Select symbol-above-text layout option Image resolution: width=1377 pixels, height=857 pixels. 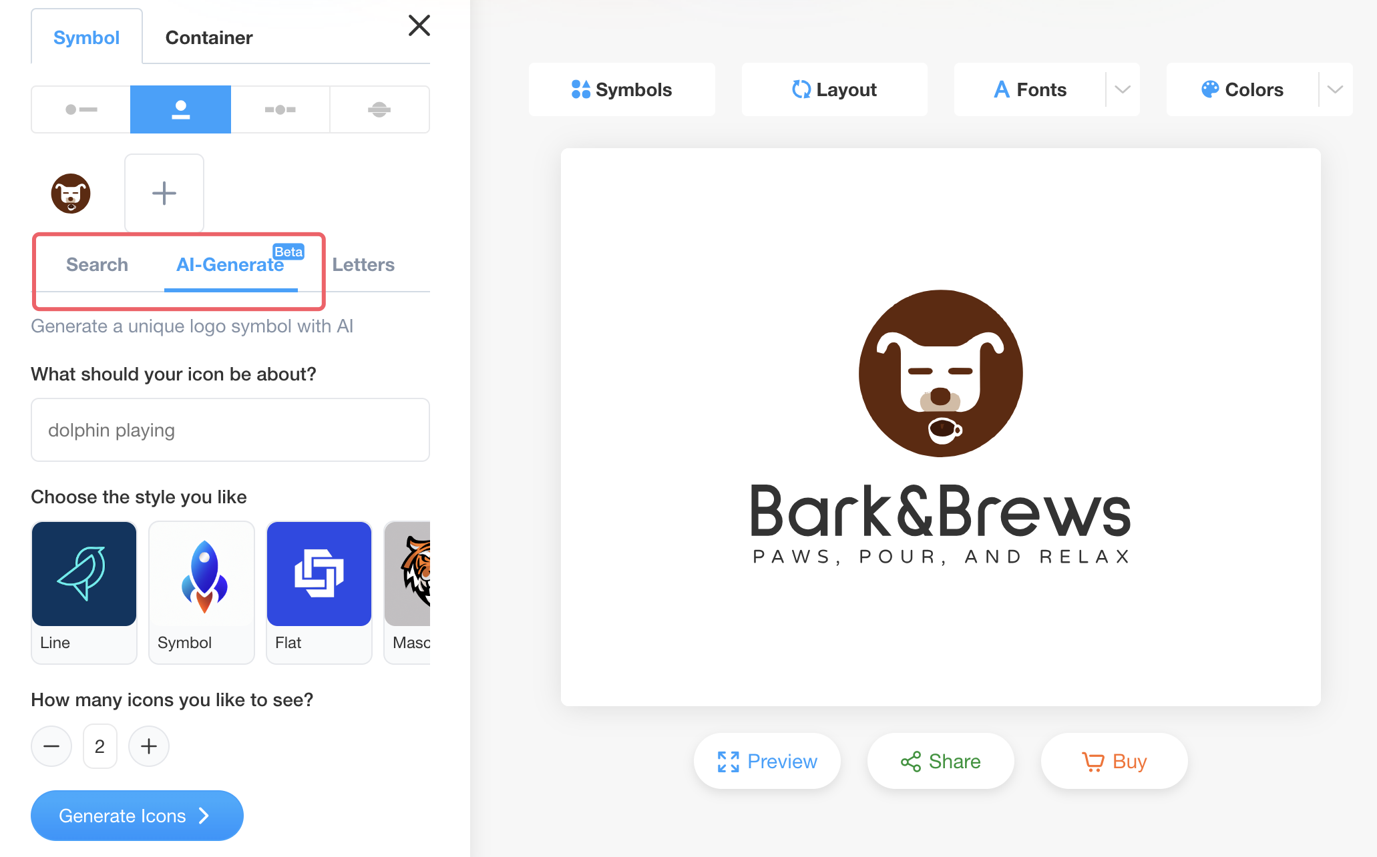180,109
